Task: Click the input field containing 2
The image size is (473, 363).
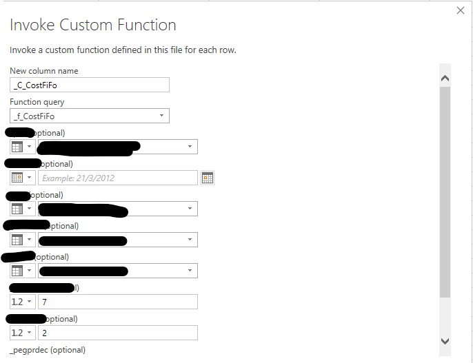Action: pyautogui.click(x=118, y=333)
